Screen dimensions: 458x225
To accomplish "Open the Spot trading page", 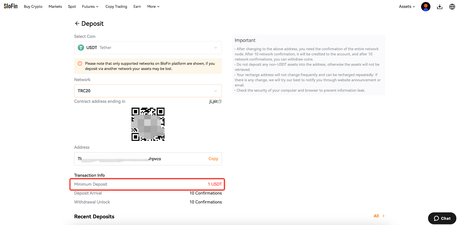I will [x=72, y=7].
